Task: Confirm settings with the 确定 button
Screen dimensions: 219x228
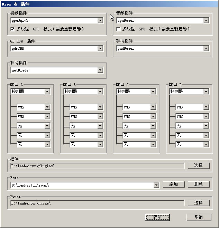Action: point(157,217)
